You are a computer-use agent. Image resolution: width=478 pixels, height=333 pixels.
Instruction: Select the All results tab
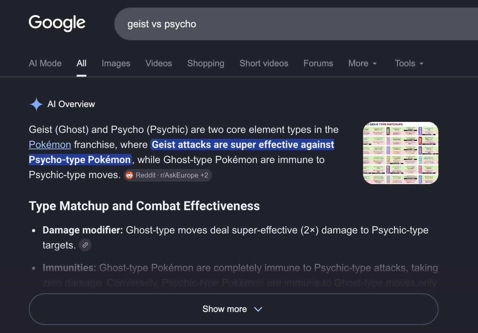point(81,63)
